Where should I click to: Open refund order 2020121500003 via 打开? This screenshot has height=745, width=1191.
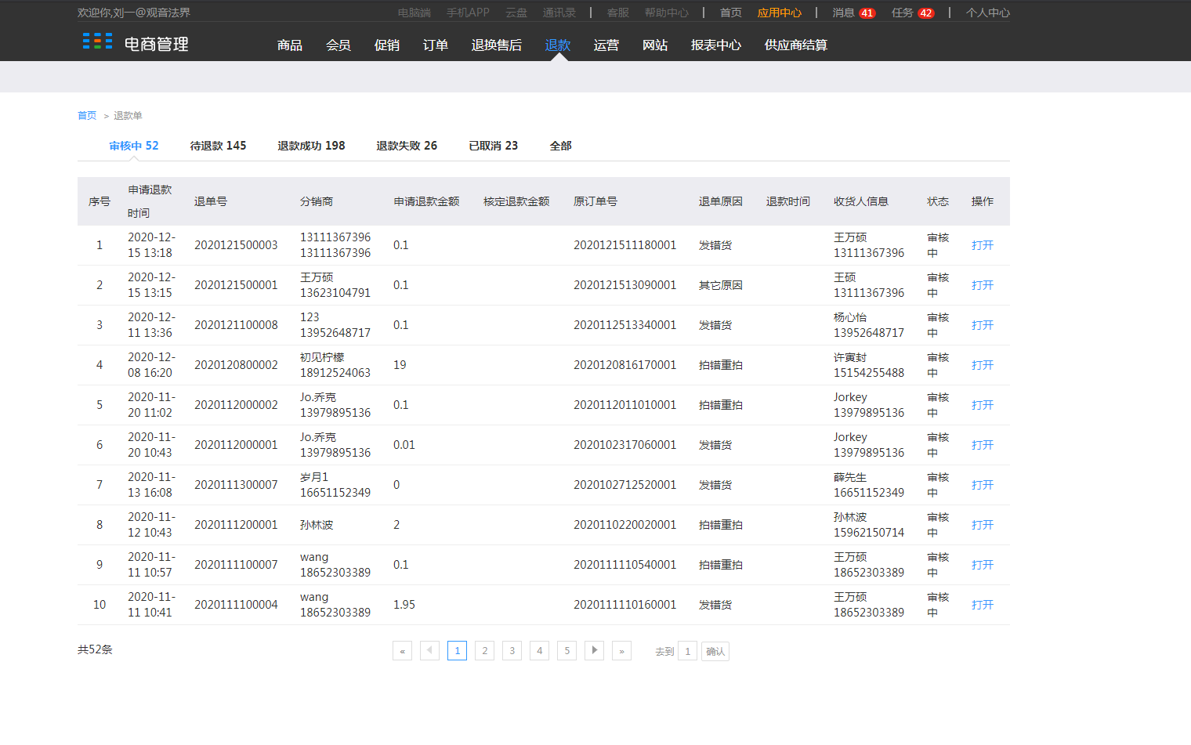pyautogui.click(x=983, y=245)
